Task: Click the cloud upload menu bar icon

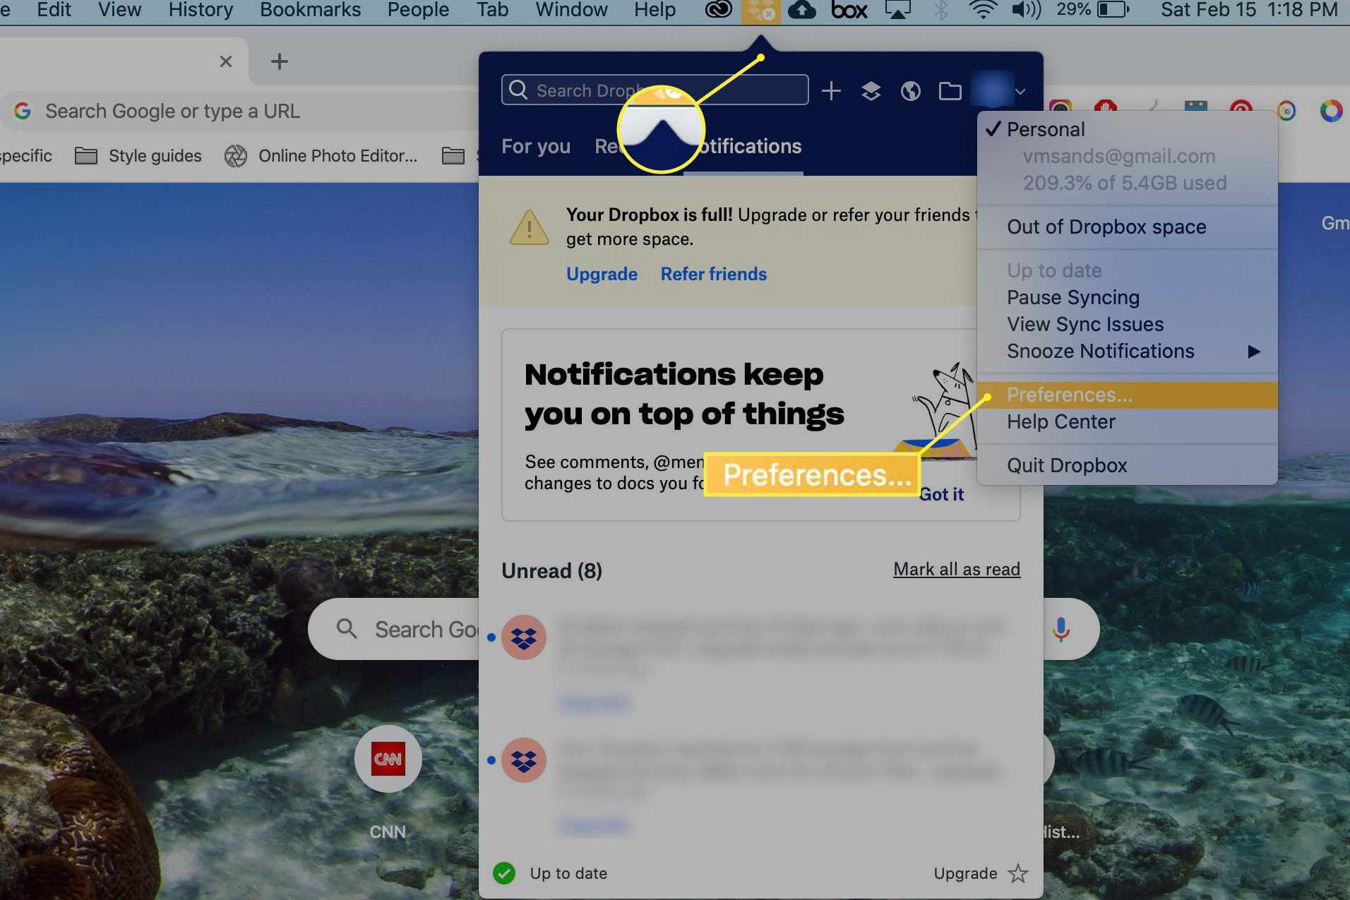Action: (x=802, y=10)
